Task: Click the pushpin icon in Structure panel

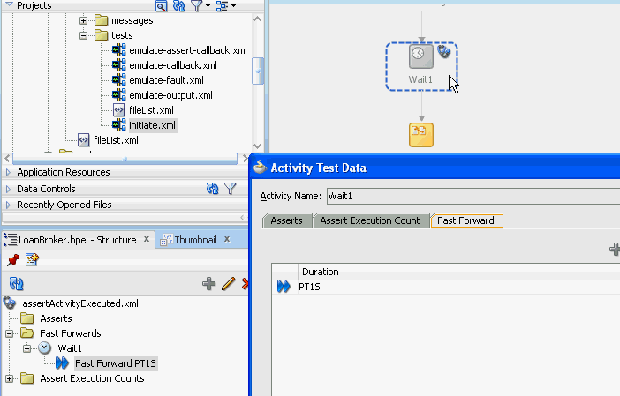Action: click(x=13, y=260)
